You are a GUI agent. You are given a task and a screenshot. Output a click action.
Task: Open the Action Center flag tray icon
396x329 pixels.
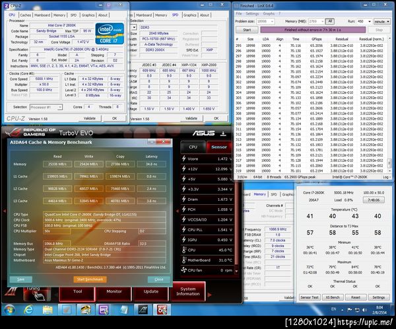(350, 310)
